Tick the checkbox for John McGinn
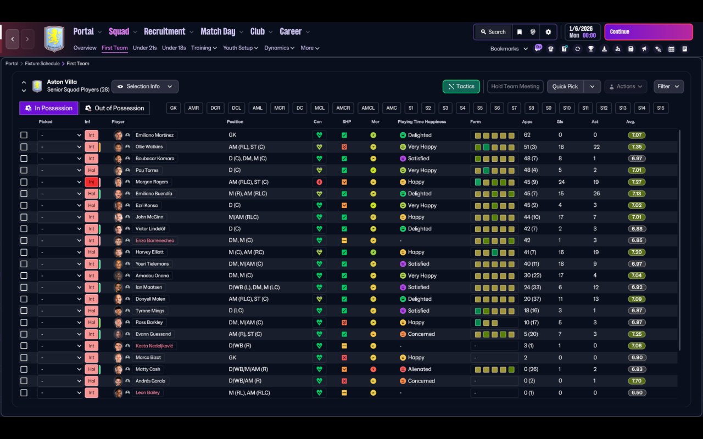 tap(24, 217)
